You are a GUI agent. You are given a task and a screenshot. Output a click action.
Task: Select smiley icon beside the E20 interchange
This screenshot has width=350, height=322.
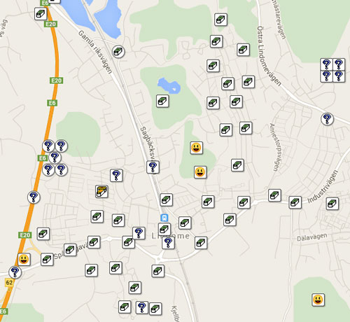coord(24,260)
